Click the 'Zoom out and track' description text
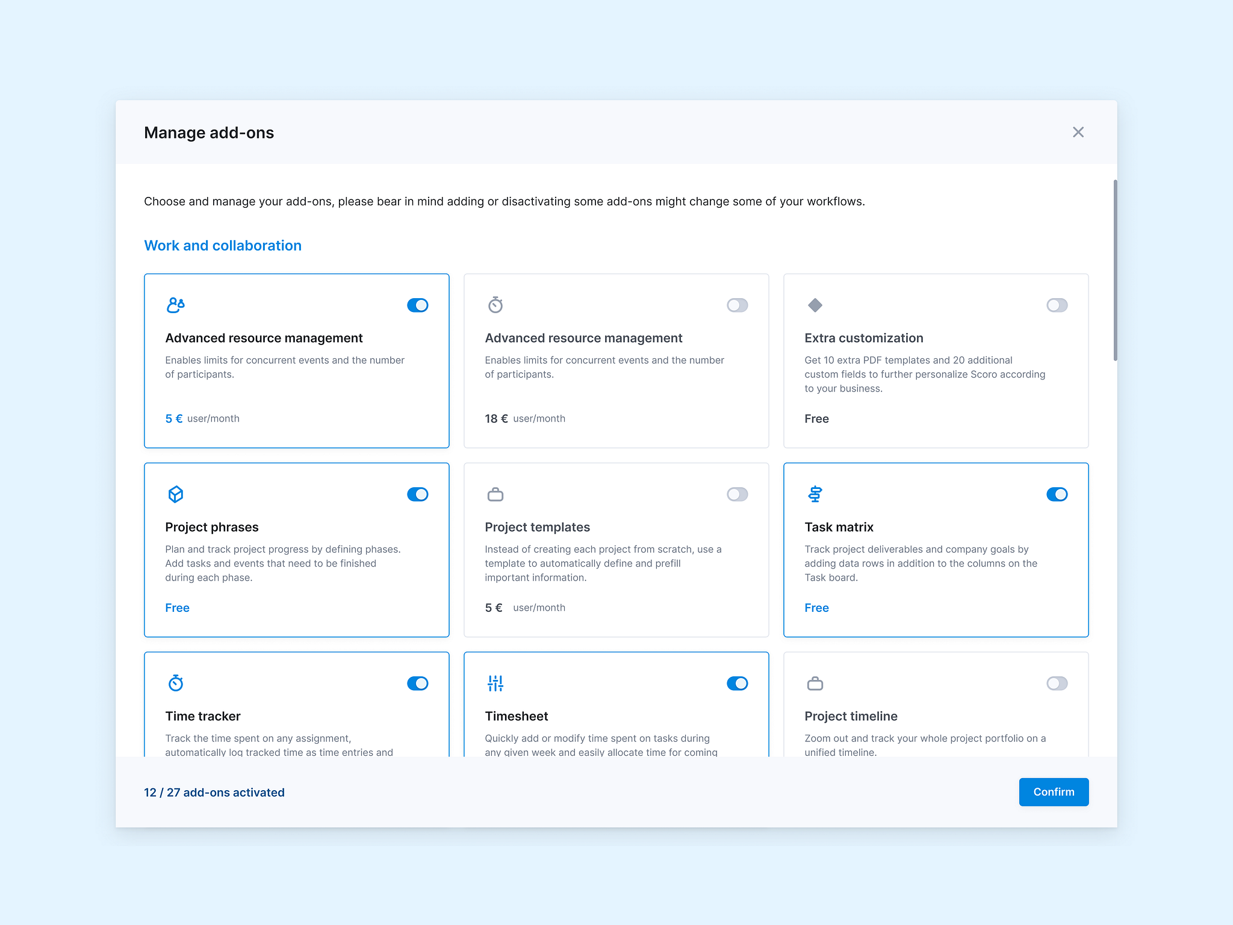 925,745
